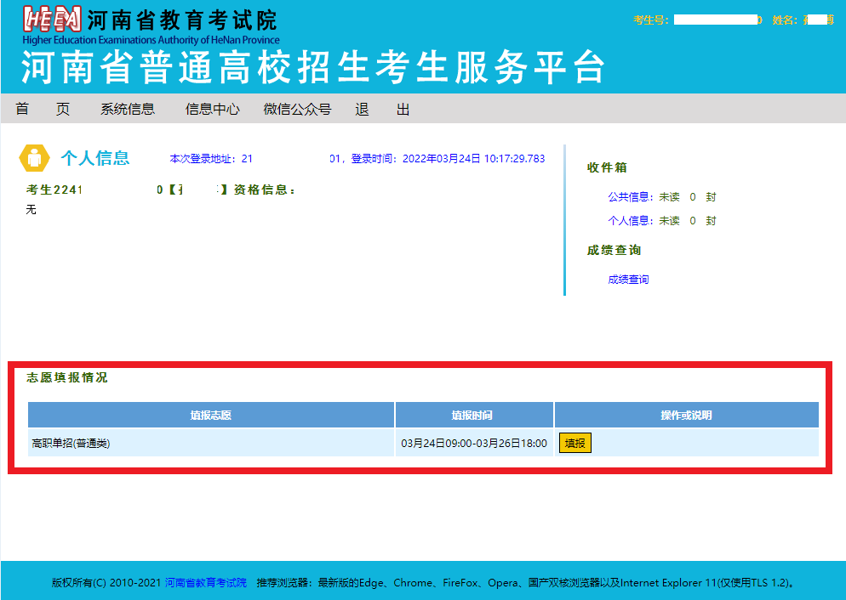Screen dimensions: 846x600
Task: Open the 公共信息 inbox link
Action: tap(628, 197)
